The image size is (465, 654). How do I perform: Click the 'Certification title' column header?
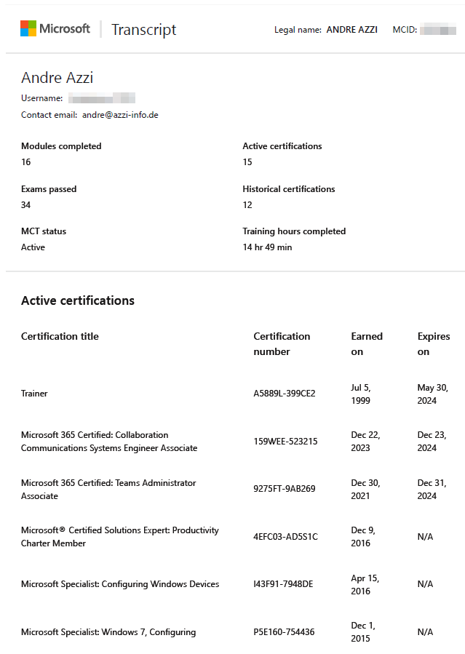pyautogui.click(x=60, y=336)
